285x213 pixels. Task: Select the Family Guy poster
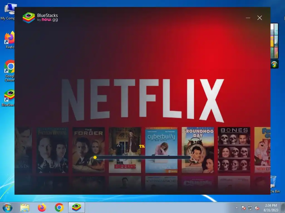[x=262, y=150]
